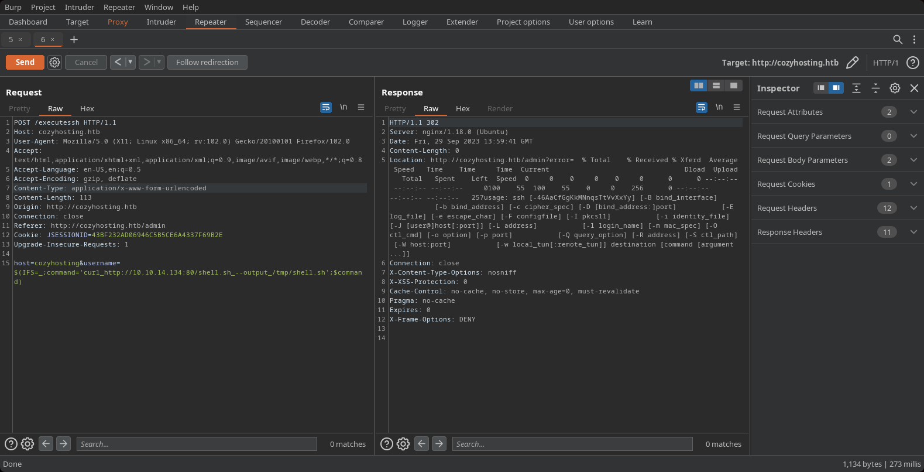
Task: Open response search help icon
Action: click(x=387, y=444)
